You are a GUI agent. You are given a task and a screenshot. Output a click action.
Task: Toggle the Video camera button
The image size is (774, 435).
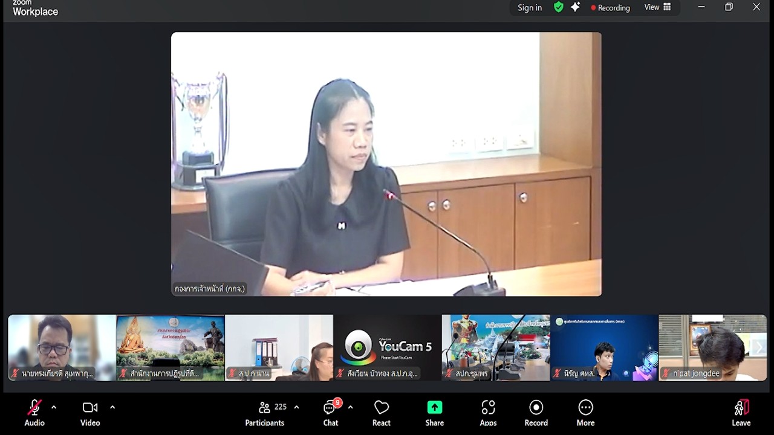pyautogui.click(x=89, y=413)
